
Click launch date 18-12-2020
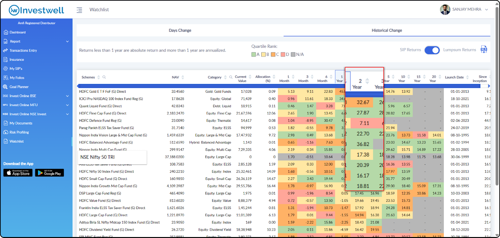click(x=460, y=230)
